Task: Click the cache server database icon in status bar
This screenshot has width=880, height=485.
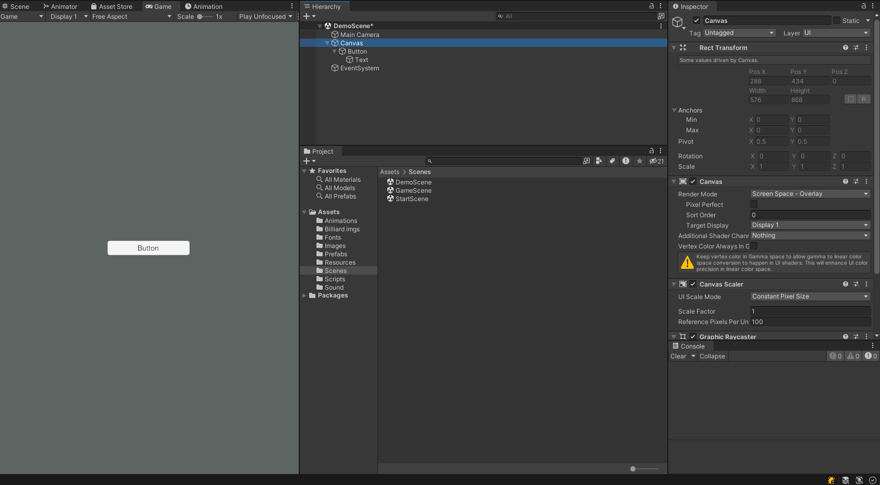Action: pyautogui.click(x=846, y=480)
